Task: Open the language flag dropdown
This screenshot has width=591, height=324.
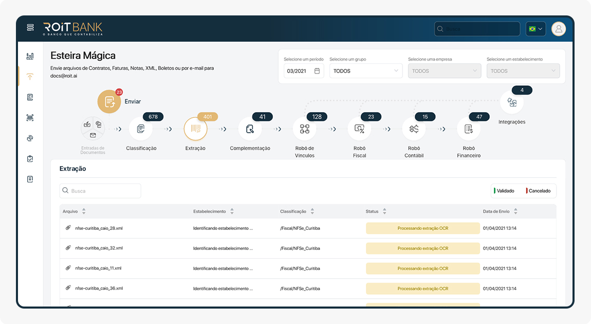Action: click(x=535, y=29)
